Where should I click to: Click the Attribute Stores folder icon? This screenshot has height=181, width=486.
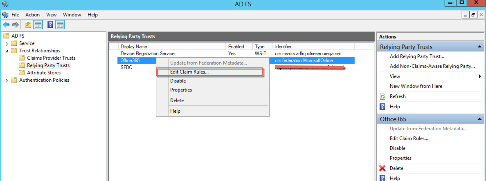pyautogui.click(x=21, y=73)
